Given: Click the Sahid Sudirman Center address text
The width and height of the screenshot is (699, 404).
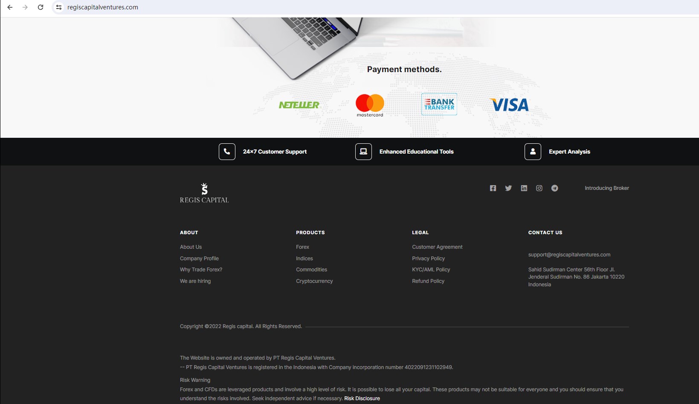Looking at the screenshot, I should (x=576, y=277).
